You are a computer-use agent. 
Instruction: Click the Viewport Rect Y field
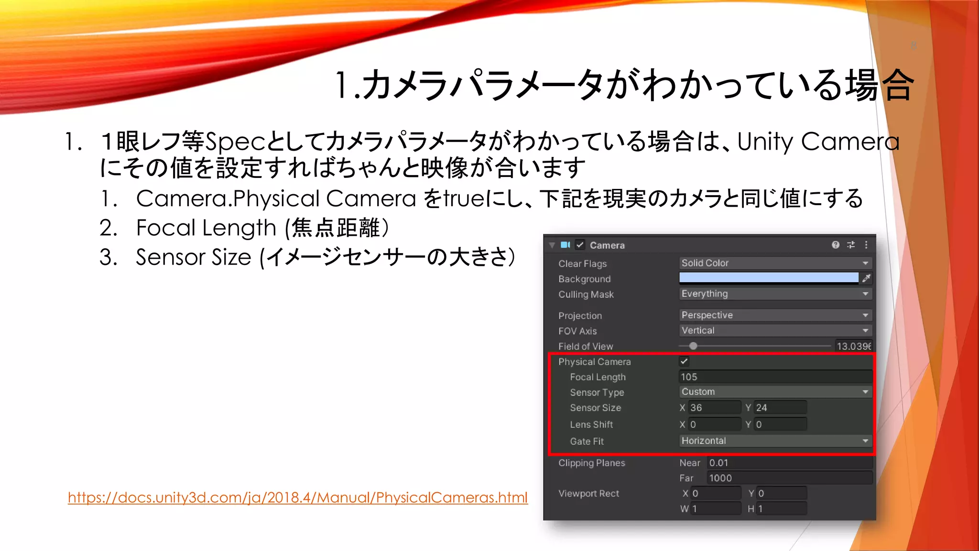tap(781, 494)
